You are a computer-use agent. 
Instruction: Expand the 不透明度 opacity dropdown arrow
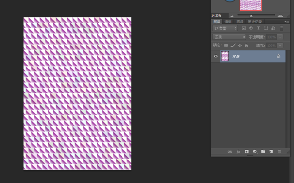pyautogui.click(x=280, y=37)
